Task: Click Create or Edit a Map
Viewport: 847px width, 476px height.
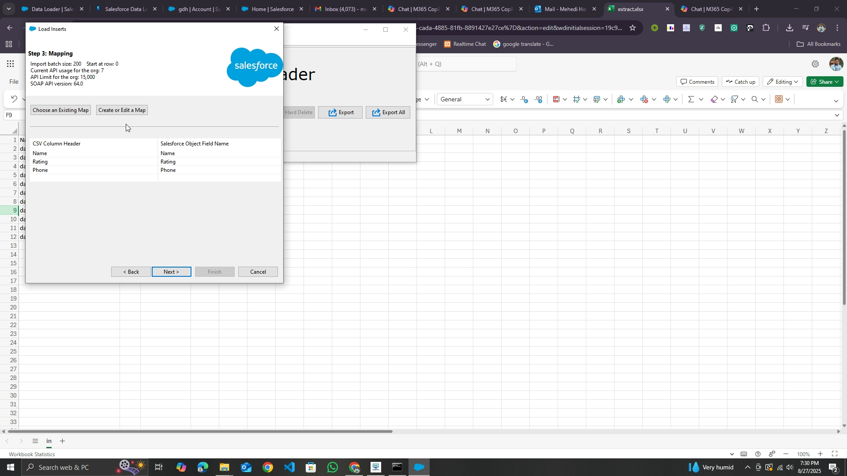Action: point(122,110)
